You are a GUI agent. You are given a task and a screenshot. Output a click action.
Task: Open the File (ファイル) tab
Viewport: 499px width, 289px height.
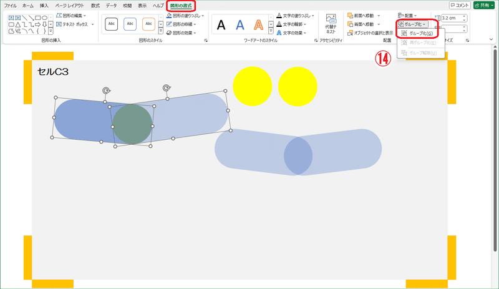tap(10, 6)
